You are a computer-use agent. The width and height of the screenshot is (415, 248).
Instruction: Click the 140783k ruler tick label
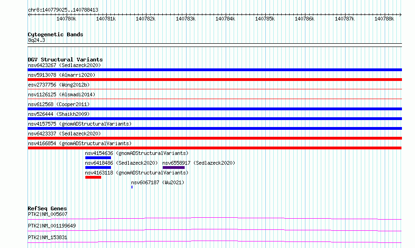[x=186, y=19]
